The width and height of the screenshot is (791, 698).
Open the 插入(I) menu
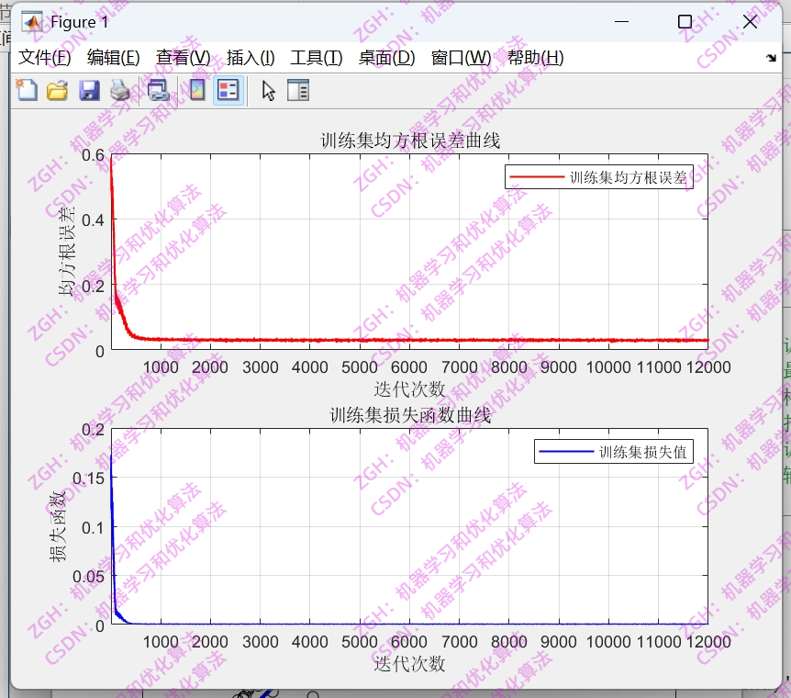pyautogui.click(x=251, y=58)
